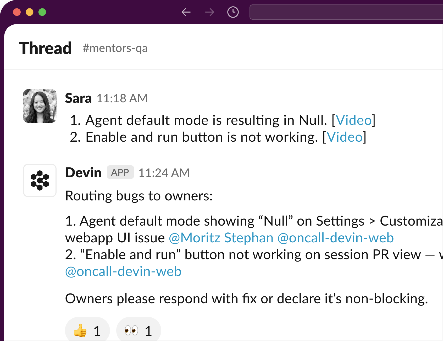Select the Thread header tab

pyautogui.click(x=46, y=48)
